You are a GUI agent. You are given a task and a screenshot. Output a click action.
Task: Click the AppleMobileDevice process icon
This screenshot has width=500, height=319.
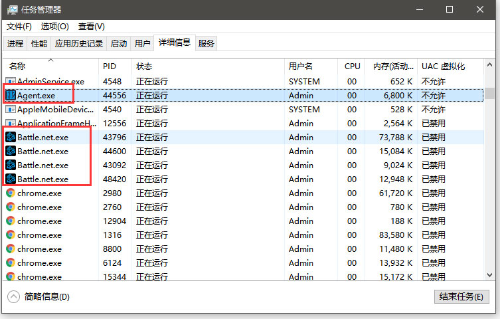11,110
